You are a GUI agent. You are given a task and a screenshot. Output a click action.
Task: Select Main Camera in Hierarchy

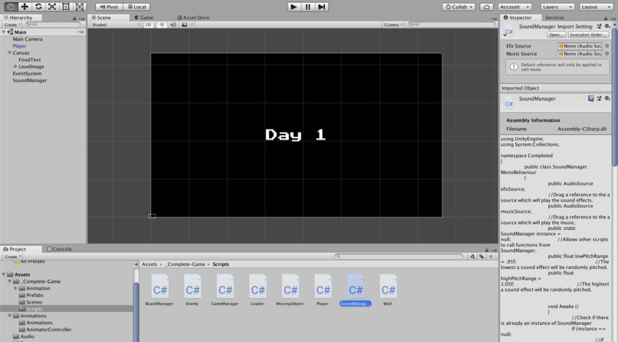point(27,39)
